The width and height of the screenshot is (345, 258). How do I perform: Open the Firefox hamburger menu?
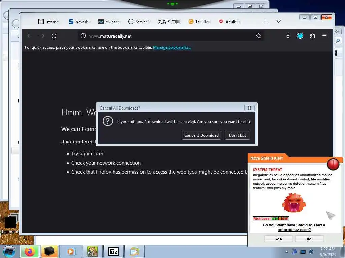pyautogui.click(x=324, y=36)
